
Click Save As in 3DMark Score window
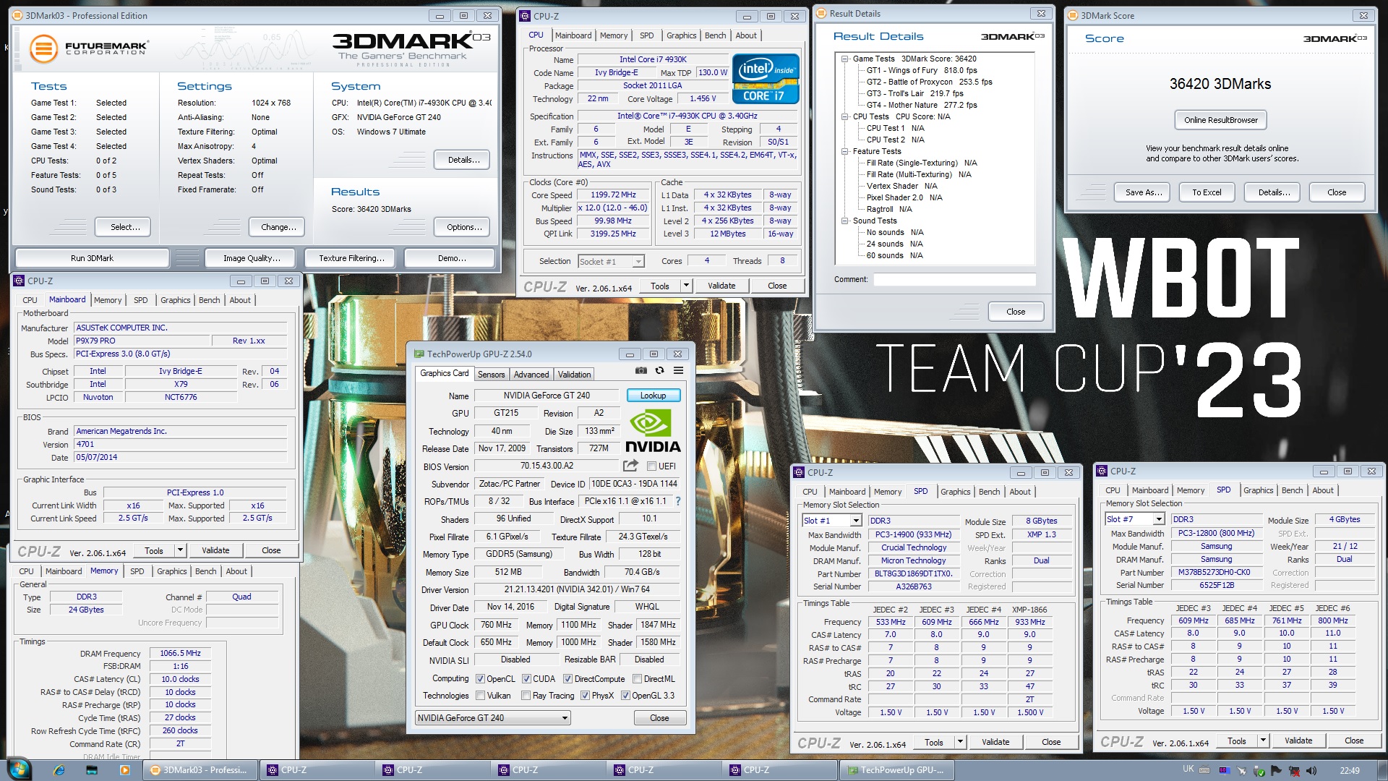click(1143, 192)
